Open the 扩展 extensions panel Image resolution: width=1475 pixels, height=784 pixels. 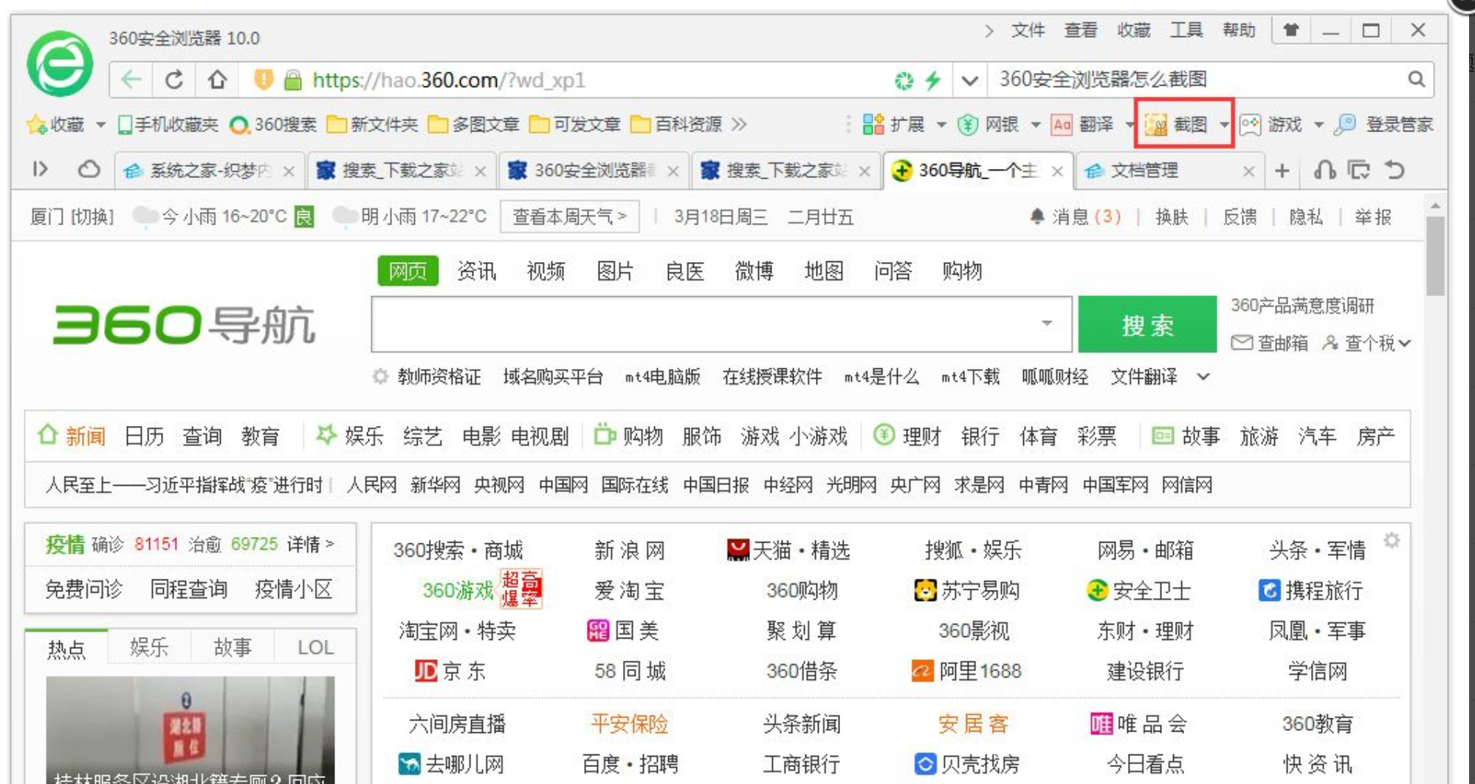click(x=910, y=125)
